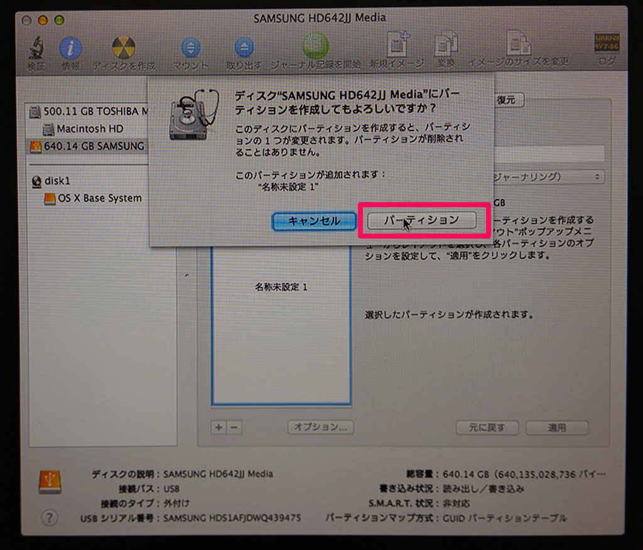Open the オプション... partition options button
The height and width of the screenshot is (550, 643).
coord(320,427)
